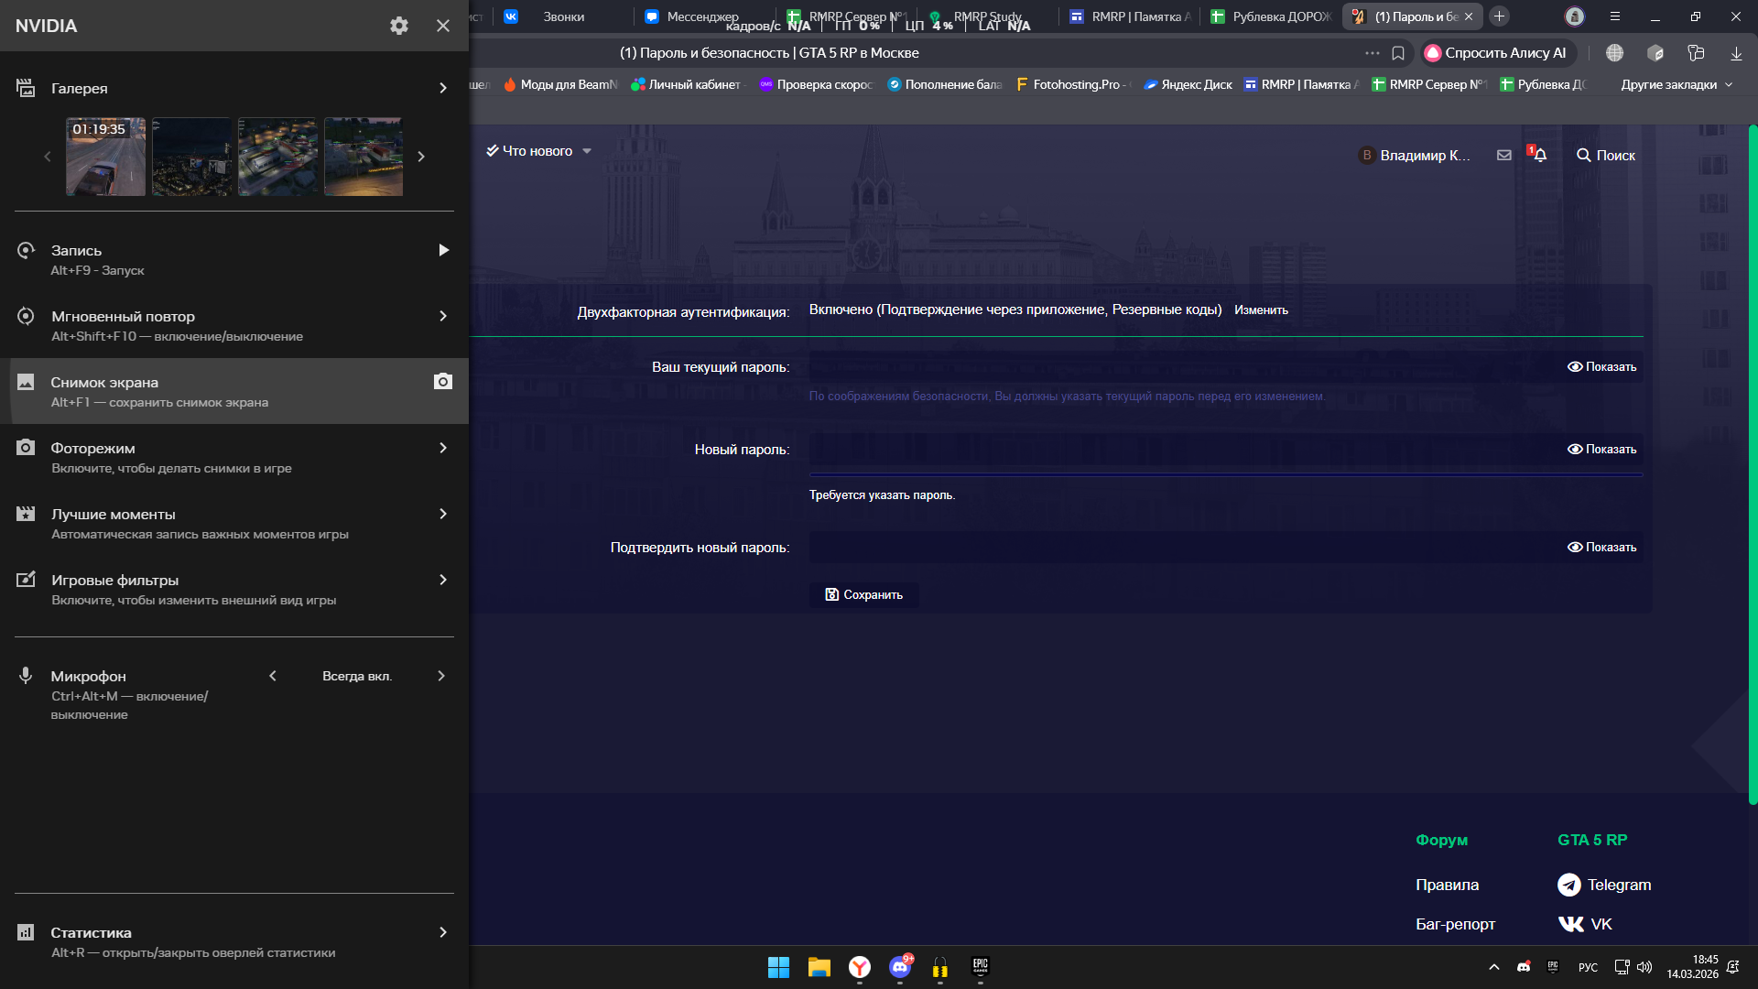Open the browser downloads icon

pos(1736,53)
